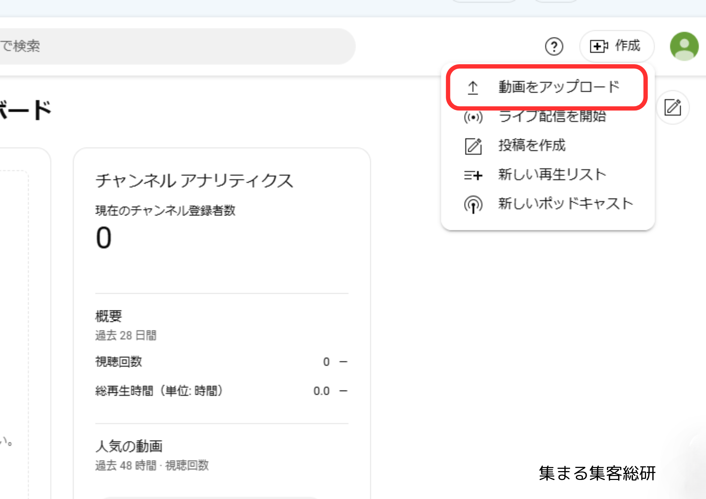Select 新しい再生リスト option

552,175
